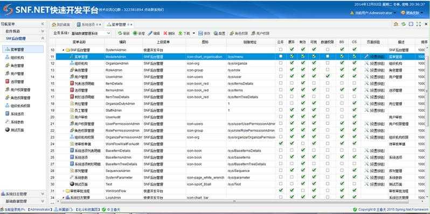
Task: Open 角色权限 role permission toolbar button
Action: (239, 33)
